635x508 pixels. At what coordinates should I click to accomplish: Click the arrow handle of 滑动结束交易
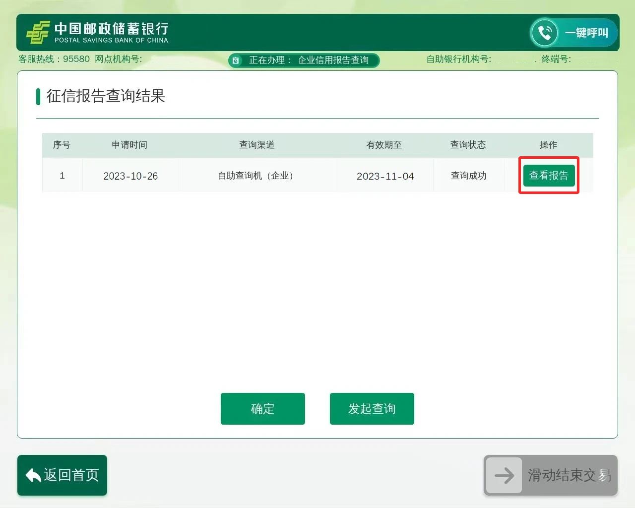[x=504, y=475]
